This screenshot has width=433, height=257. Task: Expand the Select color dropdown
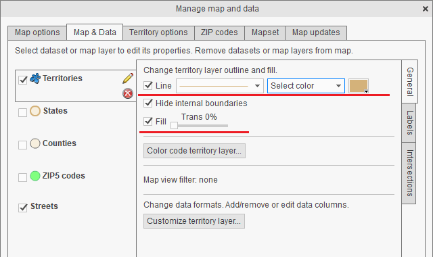(306, 86)
